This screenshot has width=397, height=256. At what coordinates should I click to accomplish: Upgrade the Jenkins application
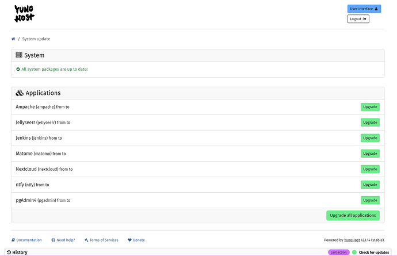370,138
